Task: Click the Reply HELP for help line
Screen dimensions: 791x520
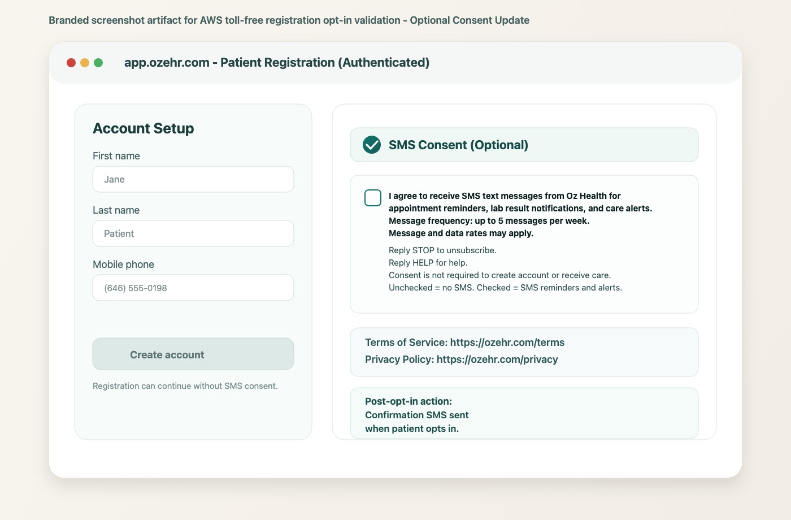Action: (x=428, y=263)
